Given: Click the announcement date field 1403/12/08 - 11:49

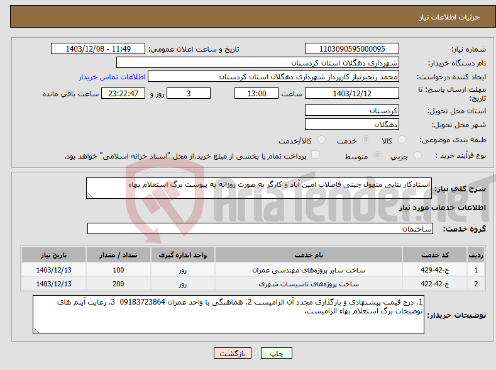Looking at the screenshot, I should point(98,48).
